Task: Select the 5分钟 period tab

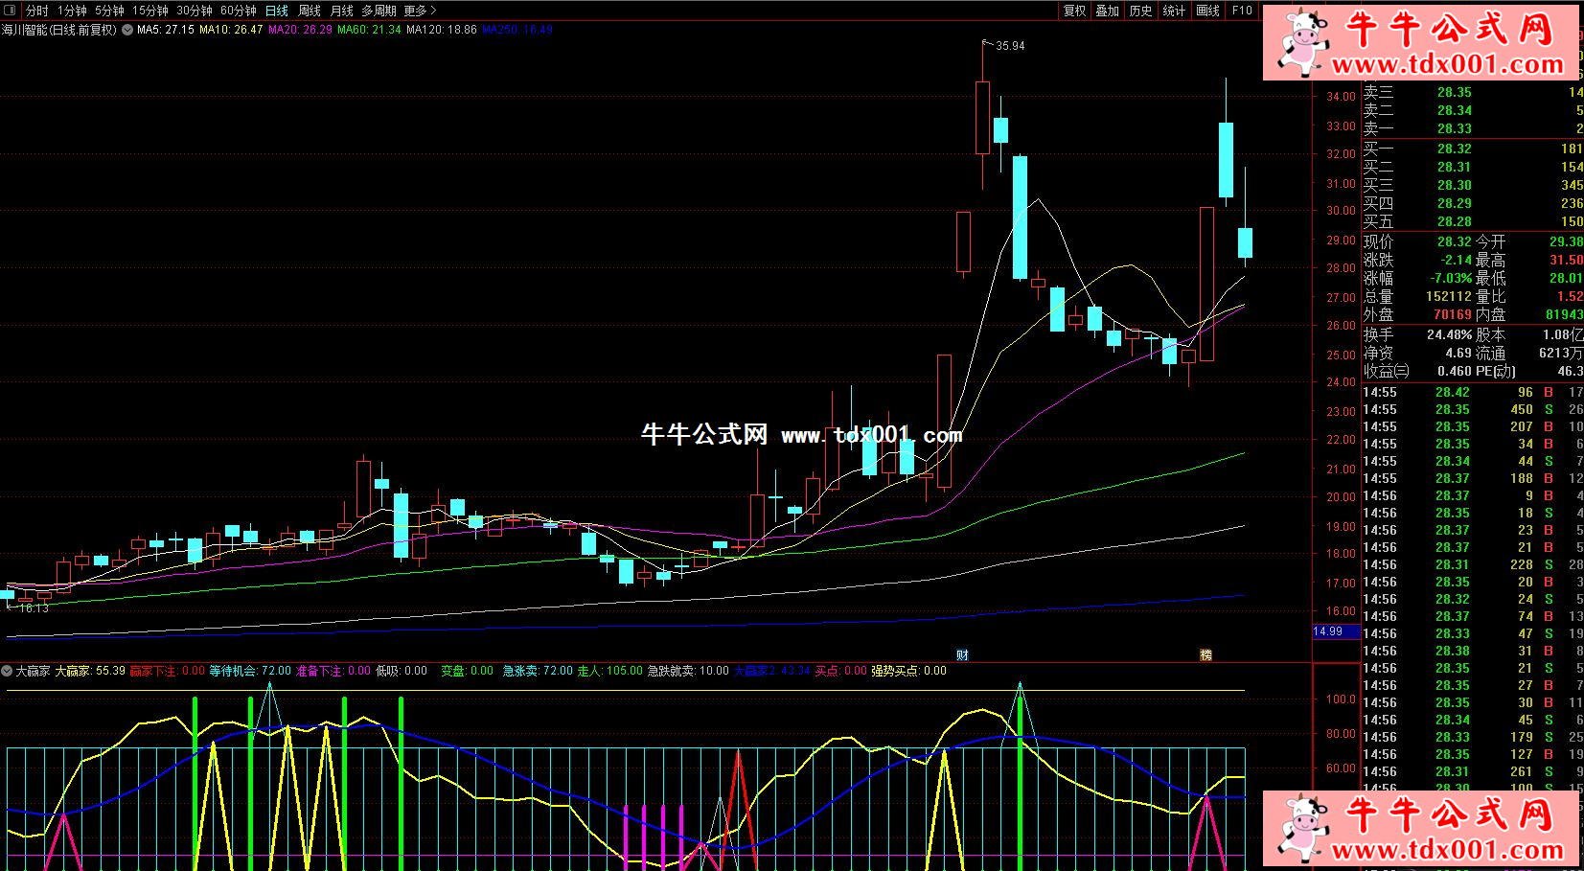Action: (109, 11)
